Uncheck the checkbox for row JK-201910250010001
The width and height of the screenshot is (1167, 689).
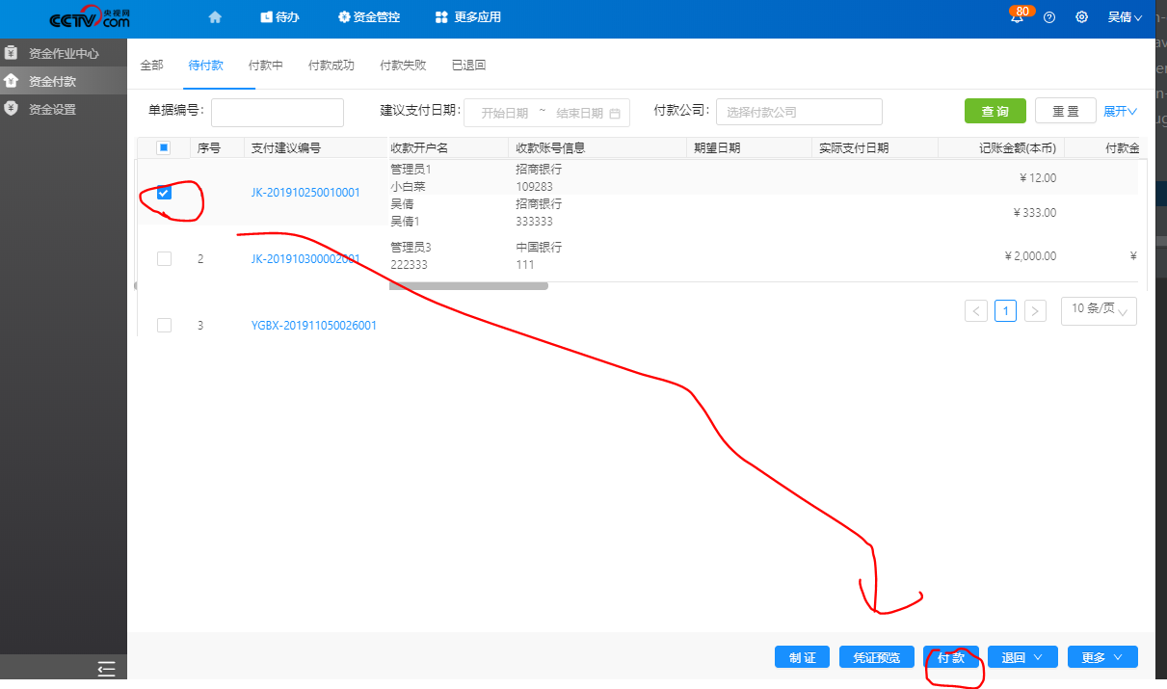[164, 193]
